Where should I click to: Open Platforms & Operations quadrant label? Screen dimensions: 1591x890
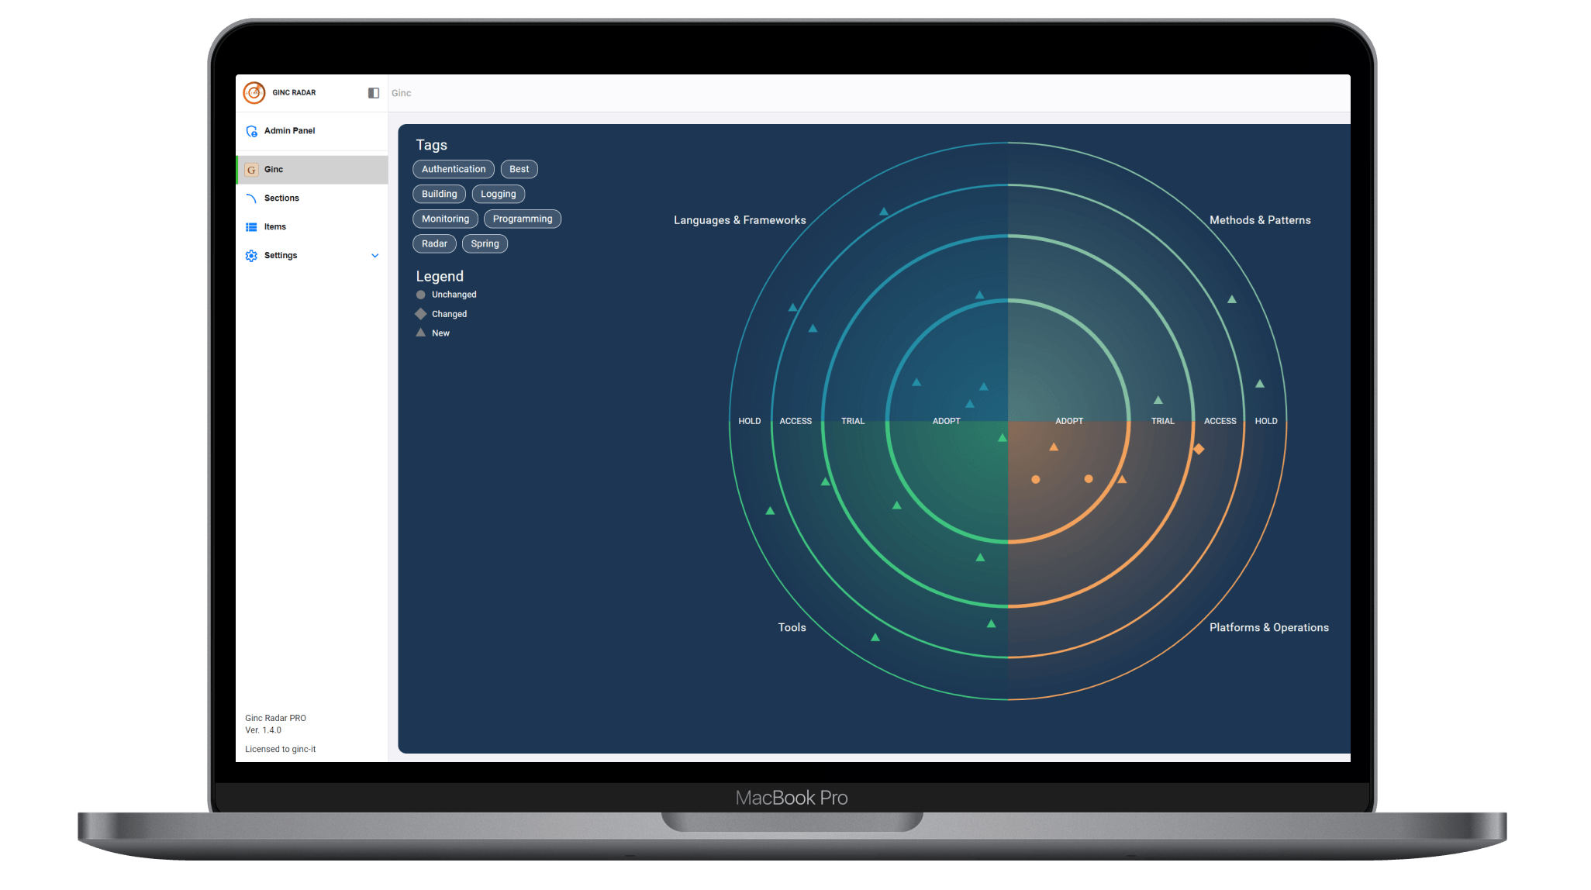tap(1268, 627)
